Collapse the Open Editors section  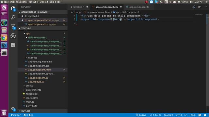pos(43,12)
